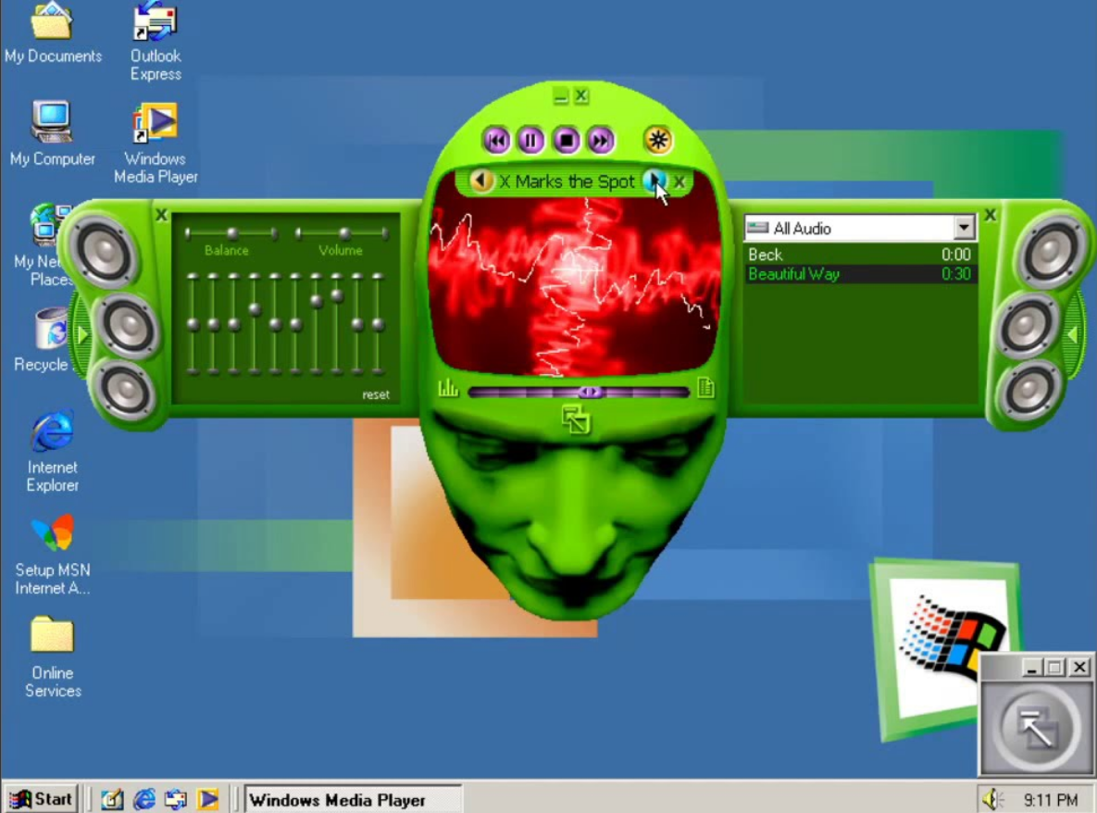
Task: Pause playback with the pause button
Action: tap(531, 141)
